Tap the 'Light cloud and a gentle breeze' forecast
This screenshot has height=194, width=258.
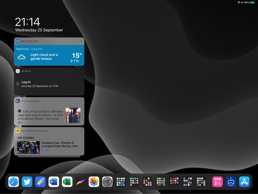click(x=44, y=57)
